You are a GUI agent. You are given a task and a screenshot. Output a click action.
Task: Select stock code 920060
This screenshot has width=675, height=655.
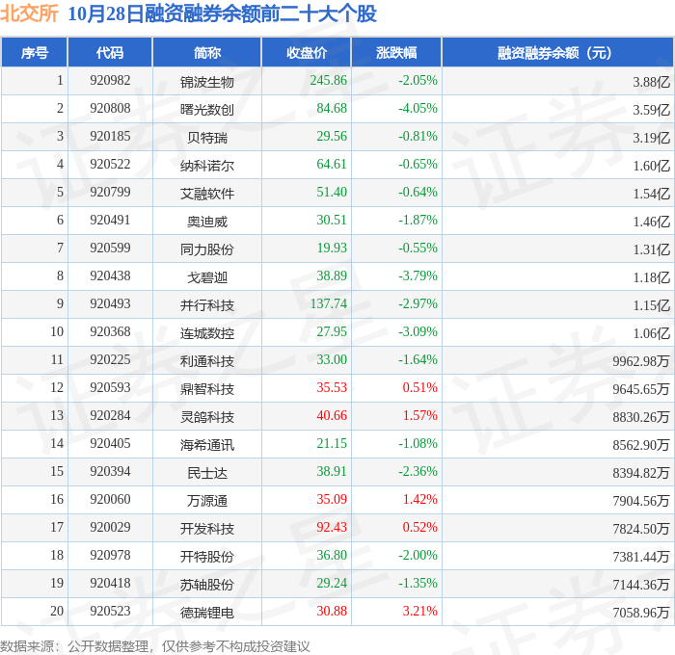[110, 500]
